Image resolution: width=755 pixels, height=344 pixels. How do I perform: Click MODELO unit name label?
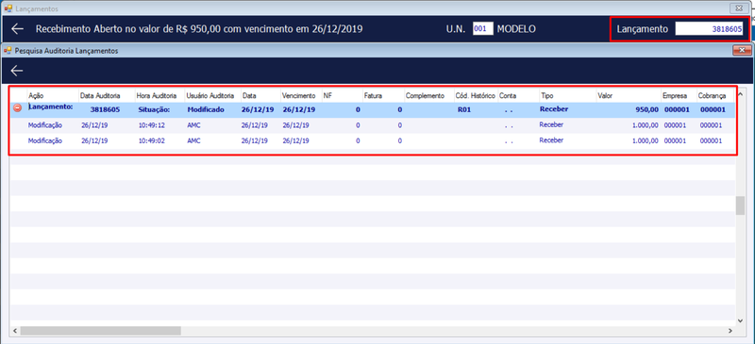[516, 29]
